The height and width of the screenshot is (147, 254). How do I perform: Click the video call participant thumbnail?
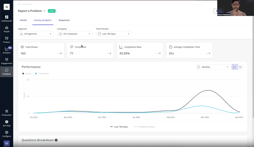point(236,8)
